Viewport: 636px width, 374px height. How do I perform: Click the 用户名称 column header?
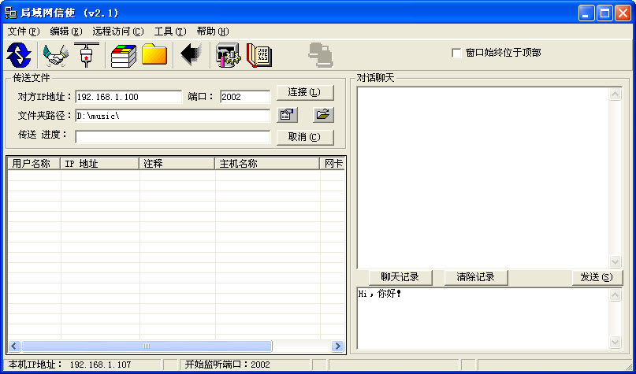pos(34,163)
